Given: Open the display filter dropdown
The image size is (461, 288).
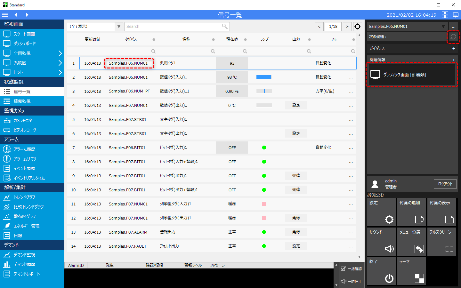Looking at the screenshot, I should (x=95, y=27).
